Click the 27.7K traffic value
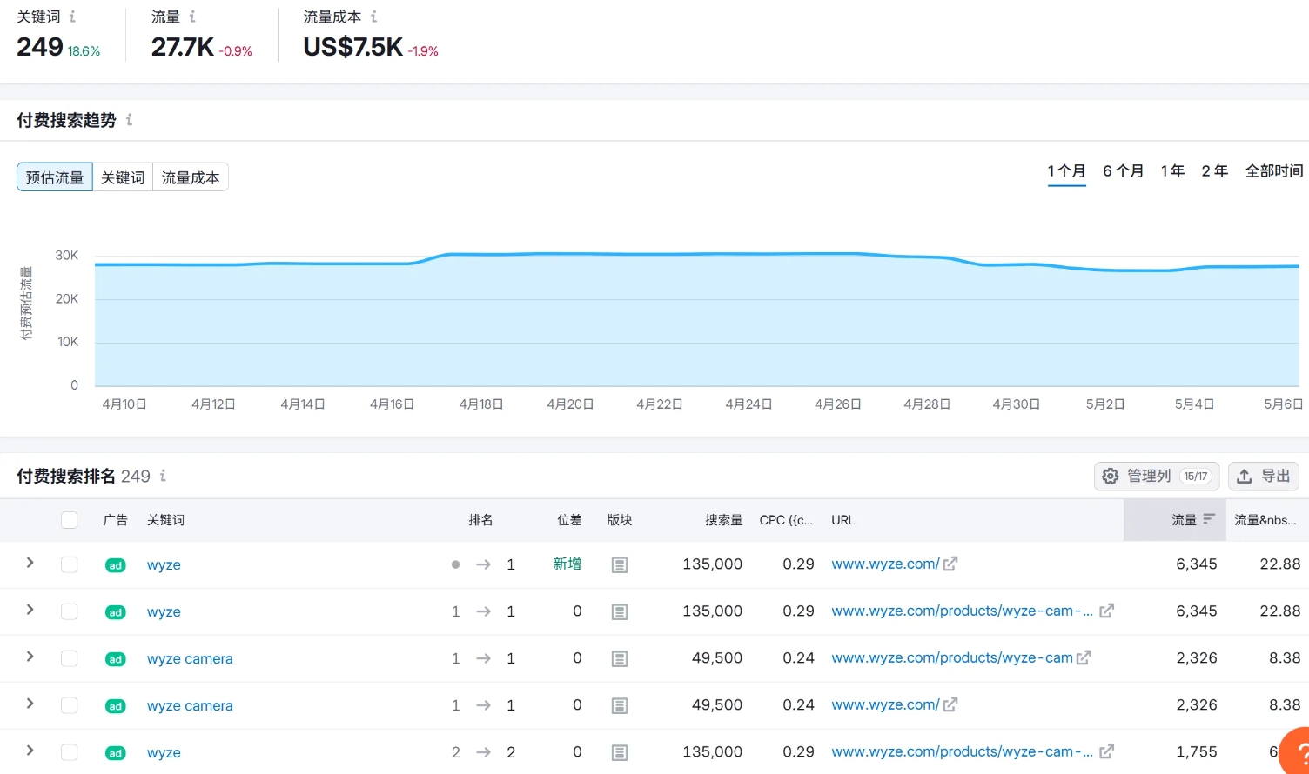 point(183,47)
